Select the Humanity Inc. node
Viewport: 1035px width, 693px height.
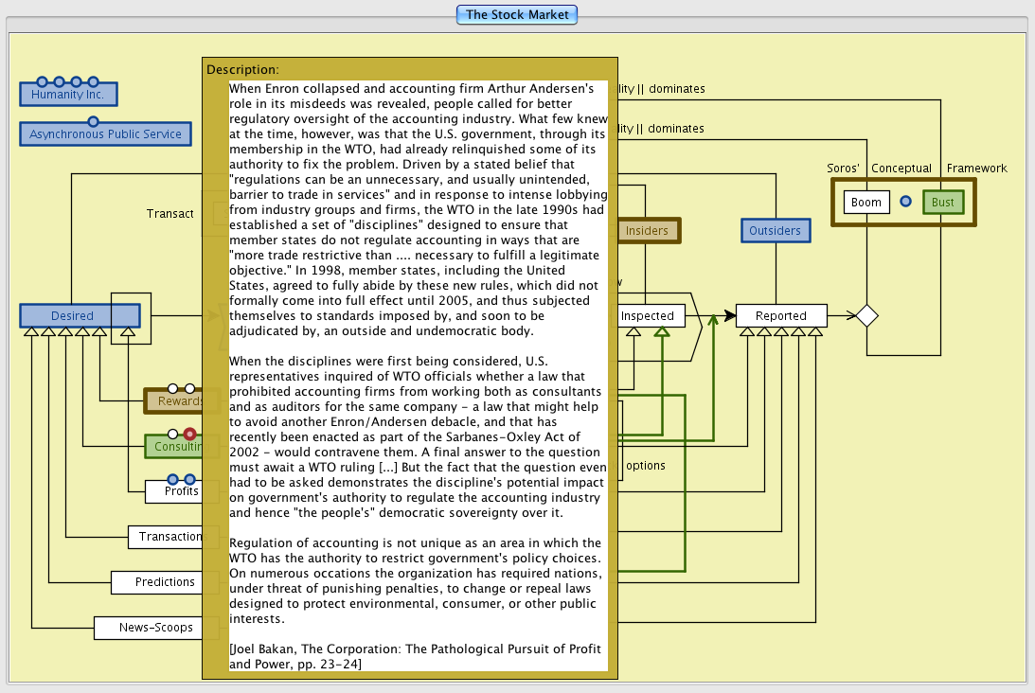[x=68, y=95]
